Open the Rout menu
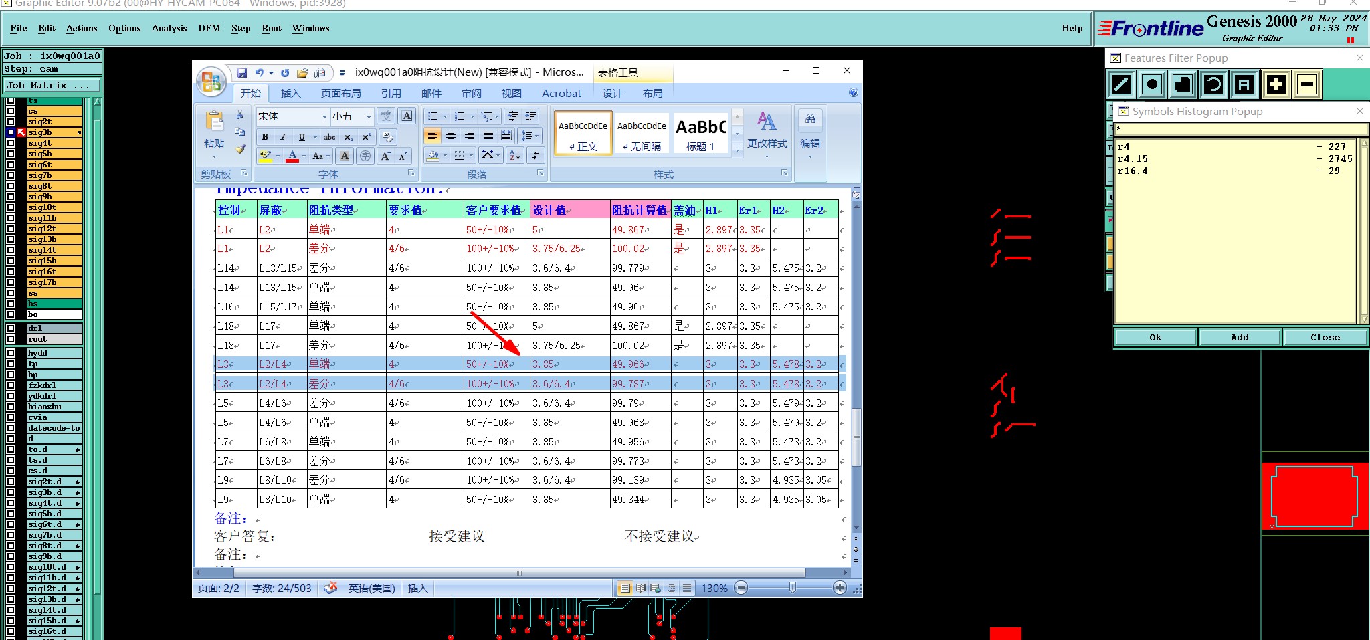Screen dimensions: 1370x640 [272, 28]
